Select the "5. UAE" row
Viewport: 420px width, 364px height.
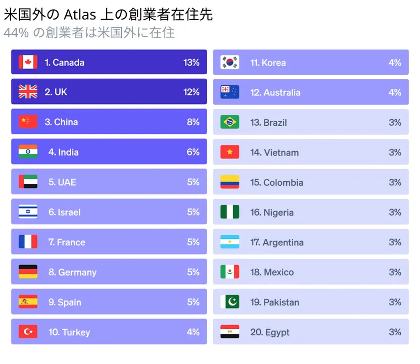click(x=109, y=182)
